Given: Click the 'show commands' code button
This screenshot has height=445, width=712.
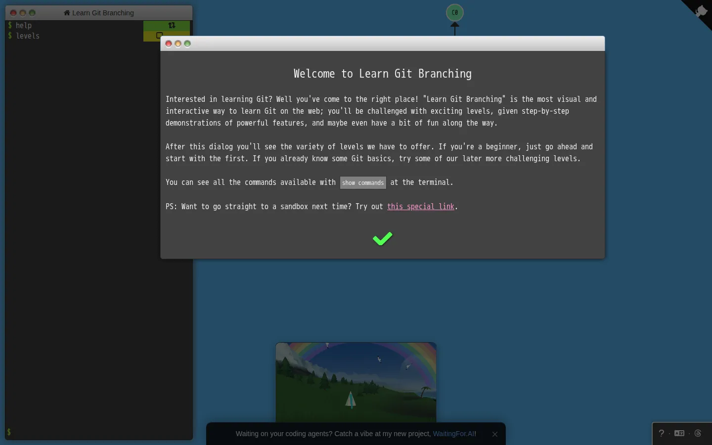Looking at the screenshot, I should pyautogui.click(x=363, y=182).
